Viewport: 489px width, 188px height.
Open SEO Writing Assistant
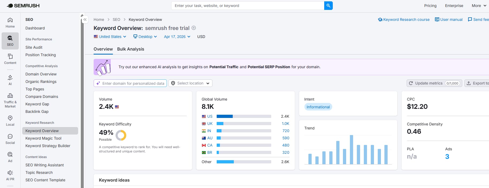pos(45,165)
